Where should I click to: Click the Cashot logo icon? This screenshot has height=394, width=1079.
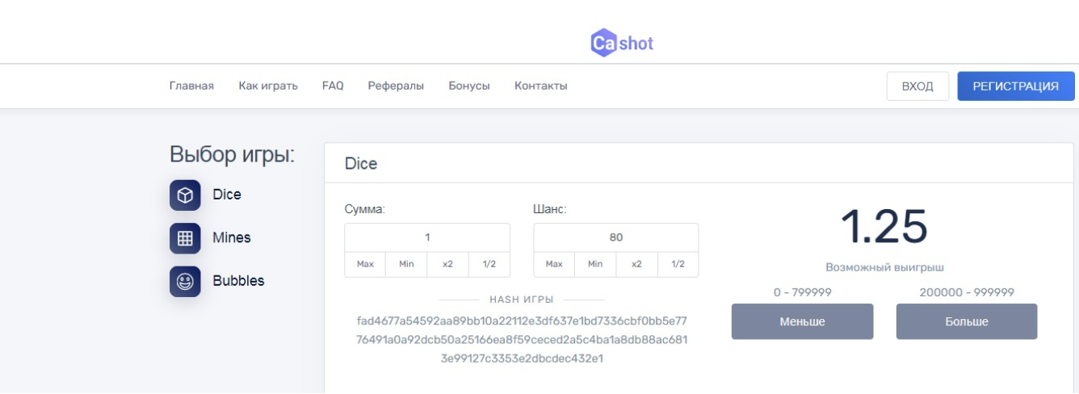(x=603, y=43)
